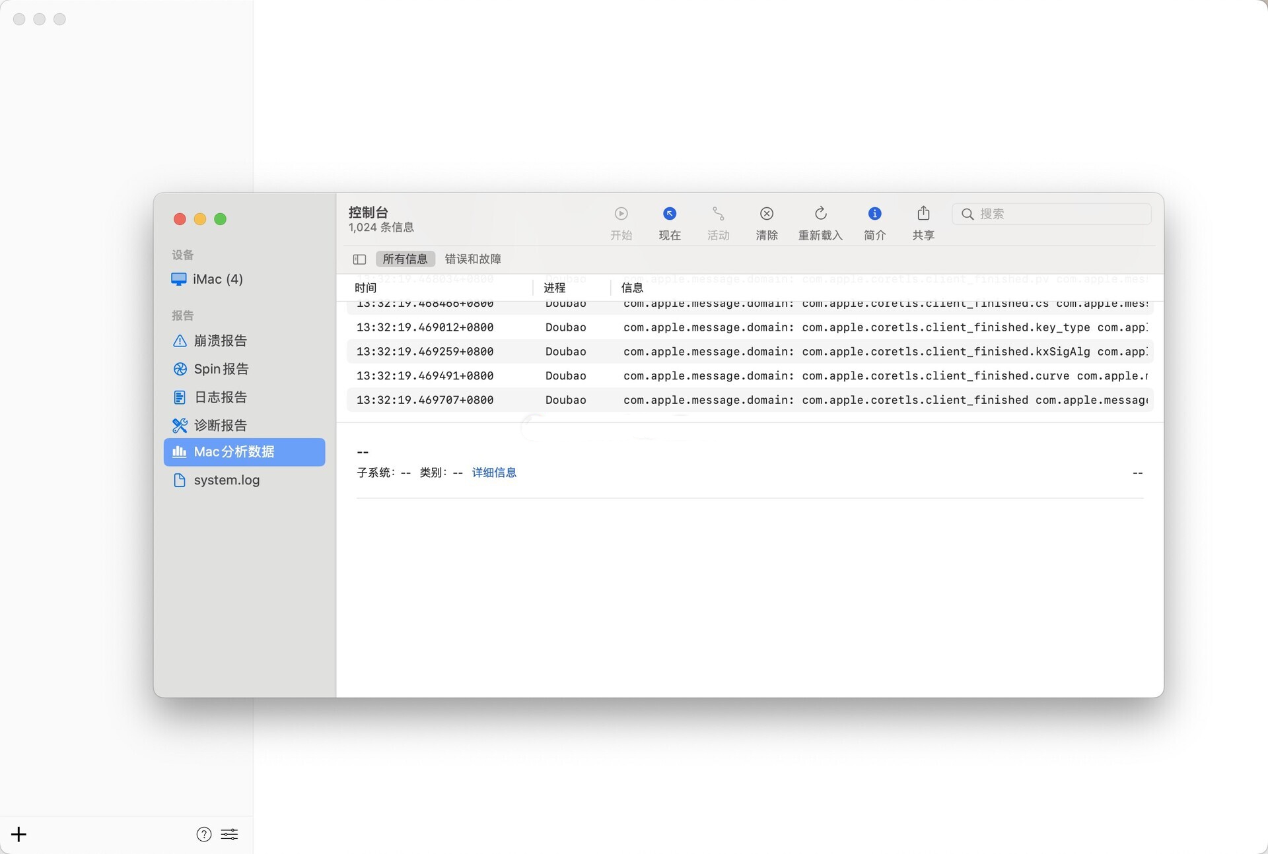1268x854 pixels.
Task: Close the Console window with red button
Action: (180, 219)
